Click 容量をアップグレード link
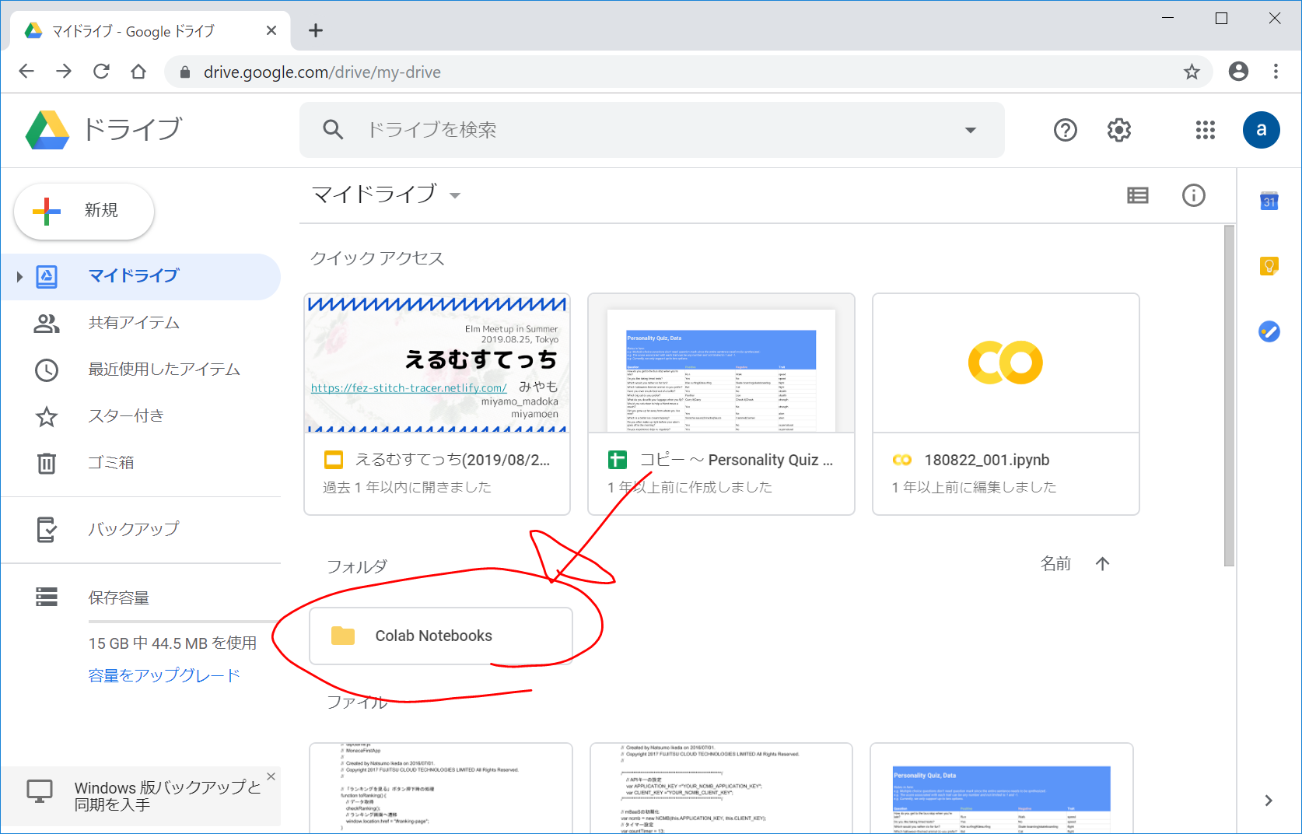The image size is (1302, 834). tap(164, 675)
